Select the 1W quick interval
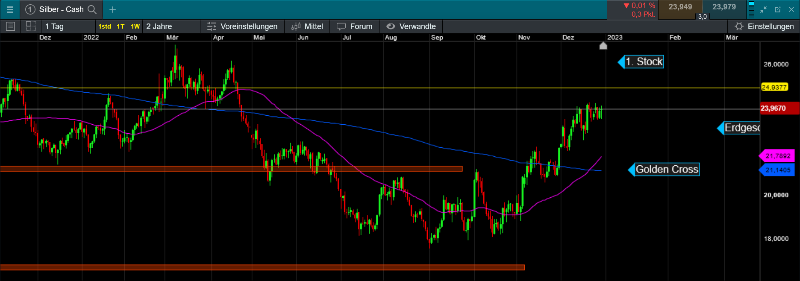Screen dimensions: 800x281 pyautogui.click(x=135, y=26)
